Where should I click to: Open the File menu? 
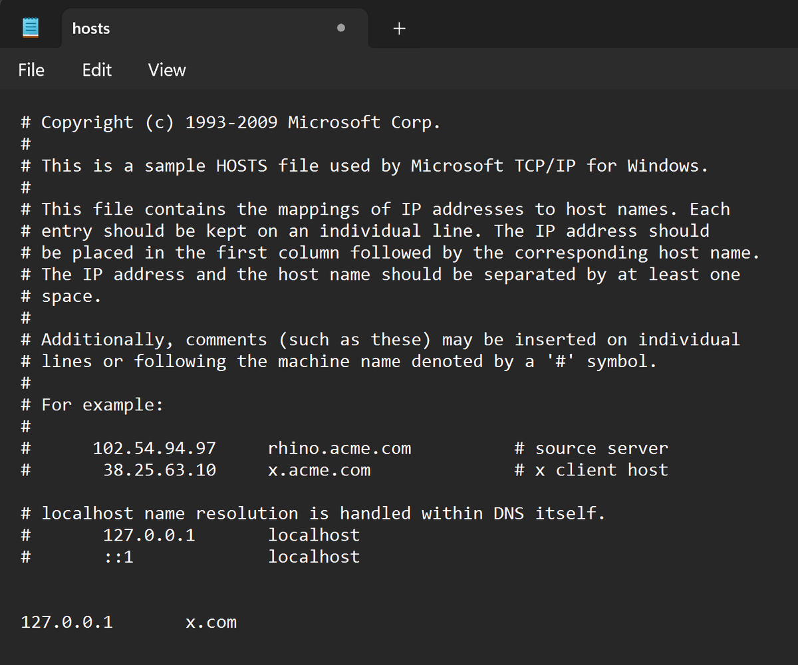[x=31, y=70]
